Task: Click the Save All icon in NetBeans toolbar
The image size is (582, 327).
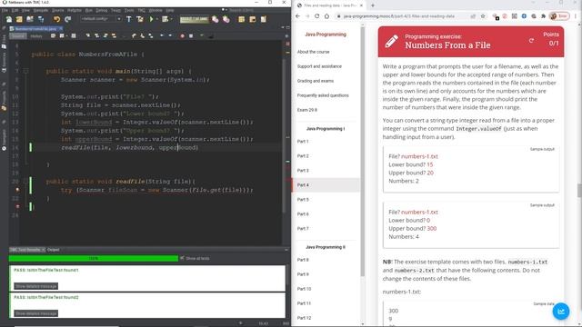Action: tap(41, 19)
